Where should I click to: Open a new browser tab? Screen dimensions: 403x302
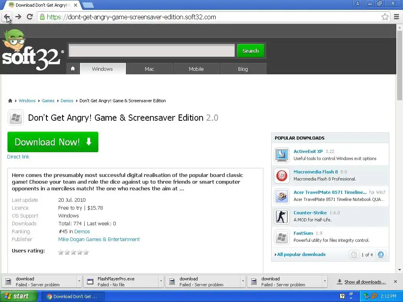pyautogui.click(x=89, y=5)
